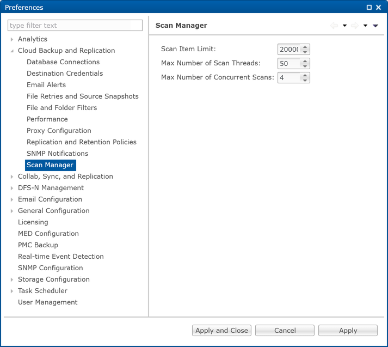Open the back history dropdown arrow

tap(344, 26)
